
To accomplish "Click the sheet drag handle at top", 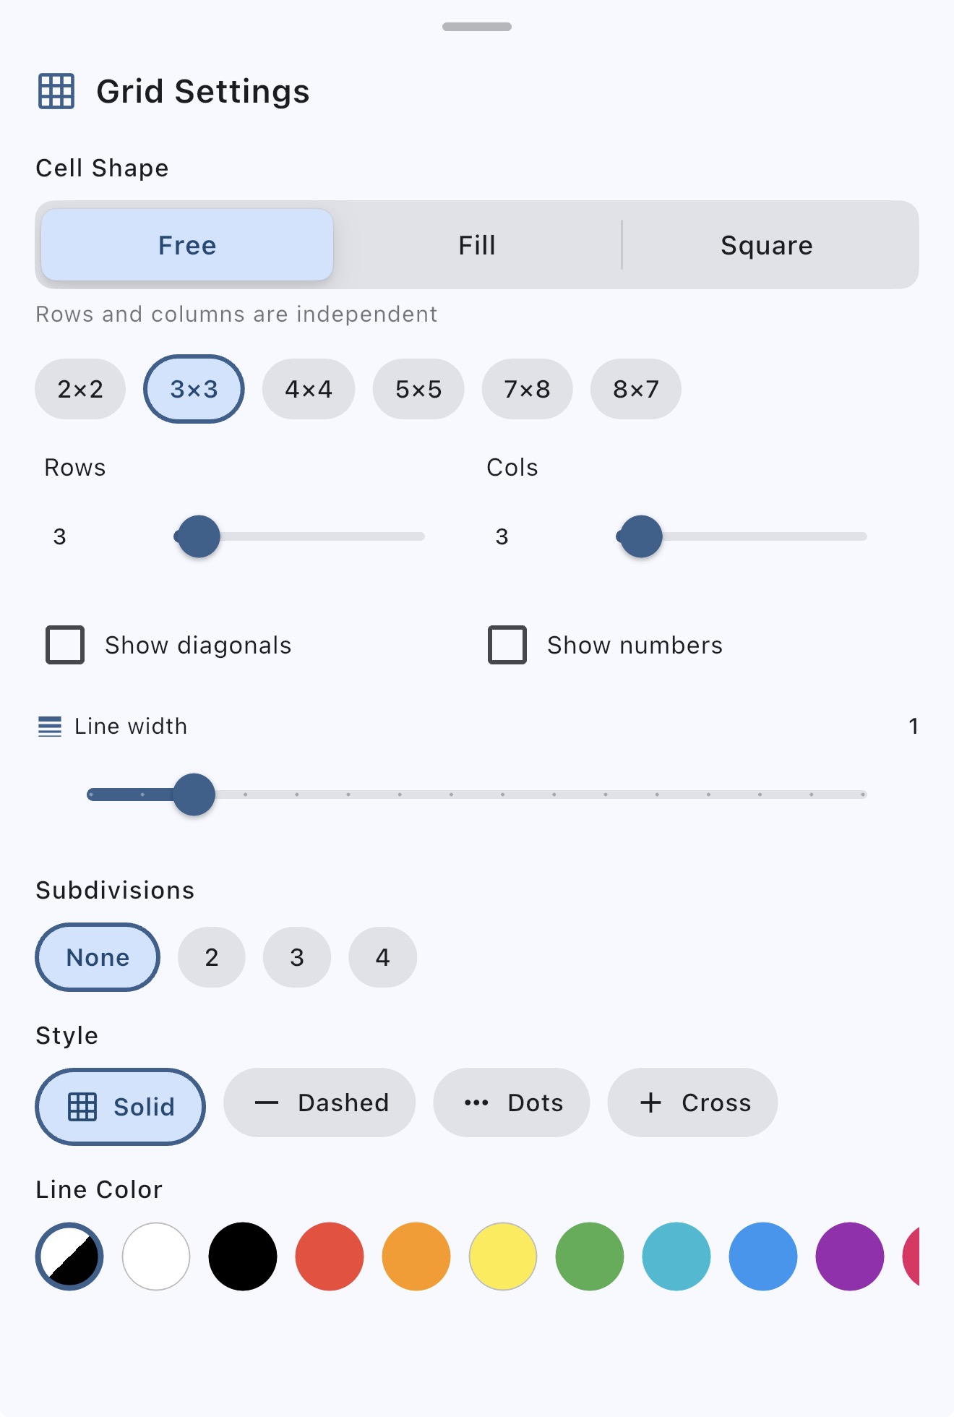I will tap(476, 27).
